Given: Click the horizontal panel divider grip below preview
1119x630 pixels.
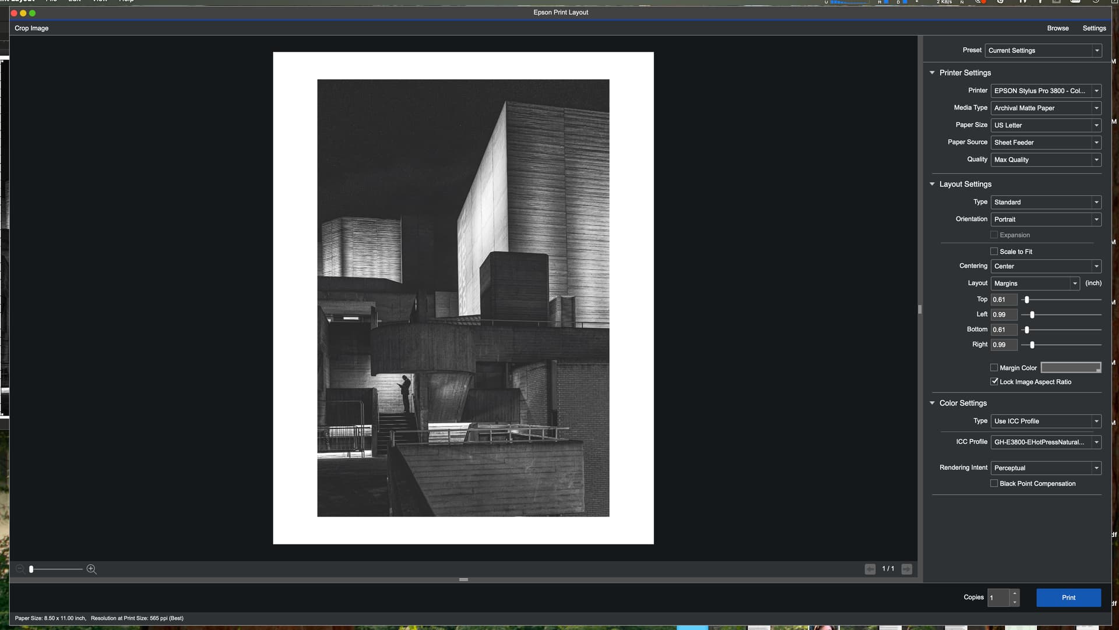Looking at the screenshot, I should point(463,579).
